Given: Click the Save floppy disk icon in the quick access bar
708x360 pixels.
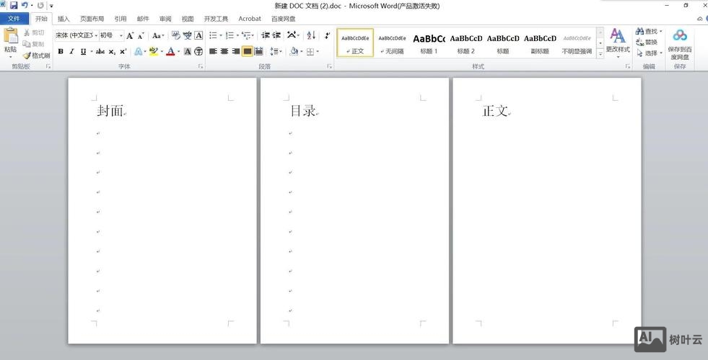Looking at the screenshot, I should (14, 6).
